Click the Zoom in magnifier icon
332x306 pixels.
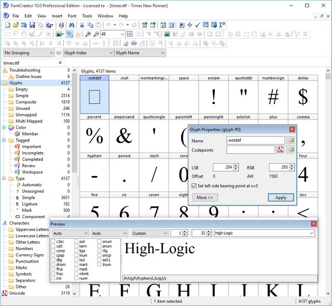pos(88,34)
